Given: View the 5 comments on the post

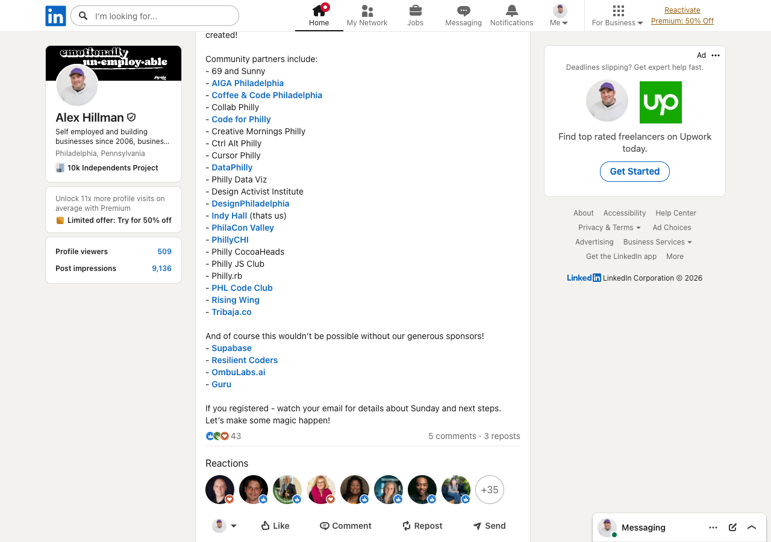Looking at the screenshot, I should tap(452, 436).
